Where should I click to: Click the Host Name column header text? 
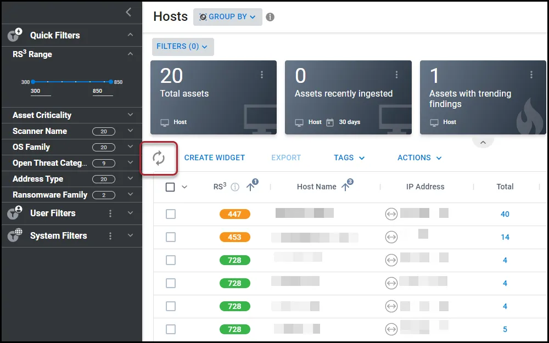(x=317, y=187)
